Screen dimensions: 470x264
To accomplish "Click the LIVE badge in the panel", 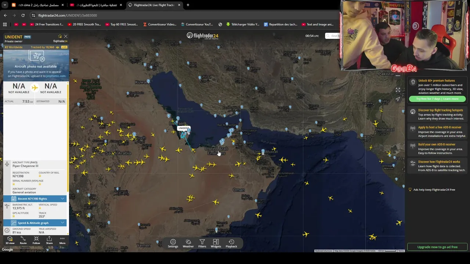I will coord(64,47).
